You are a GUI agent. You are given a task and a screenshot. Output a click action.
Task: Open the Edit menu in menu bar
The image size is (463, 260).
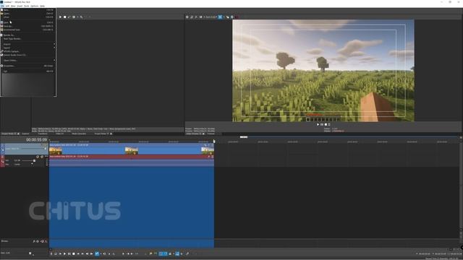coord(8,6)
